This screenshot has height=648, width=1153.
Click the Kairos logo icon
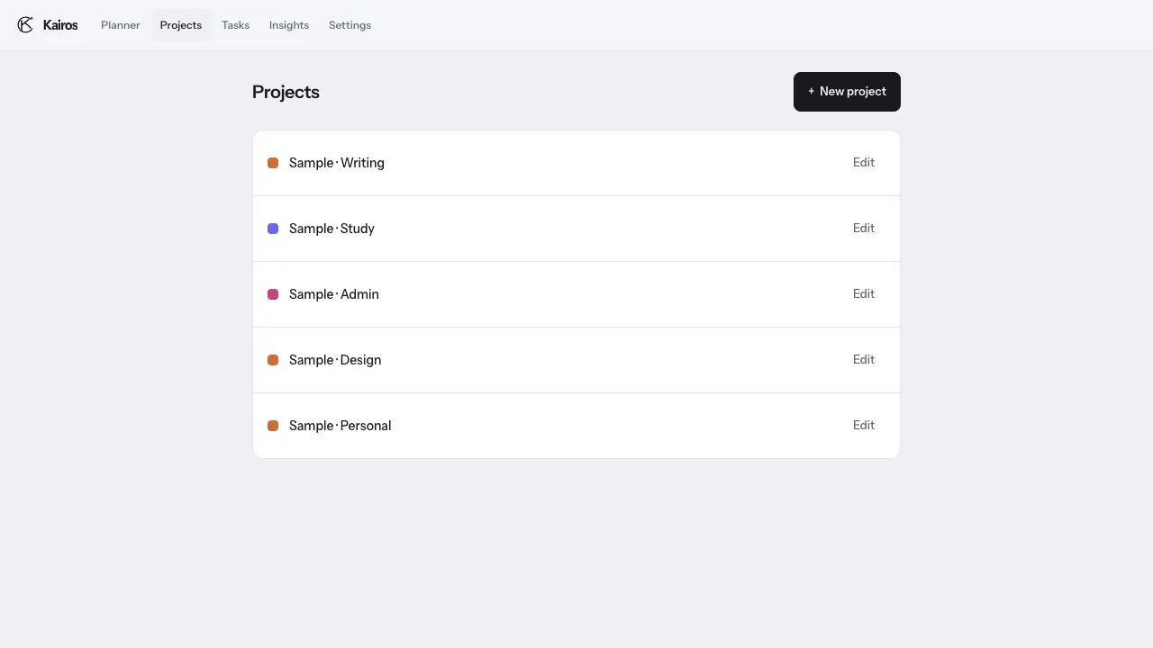click(25, 25)
